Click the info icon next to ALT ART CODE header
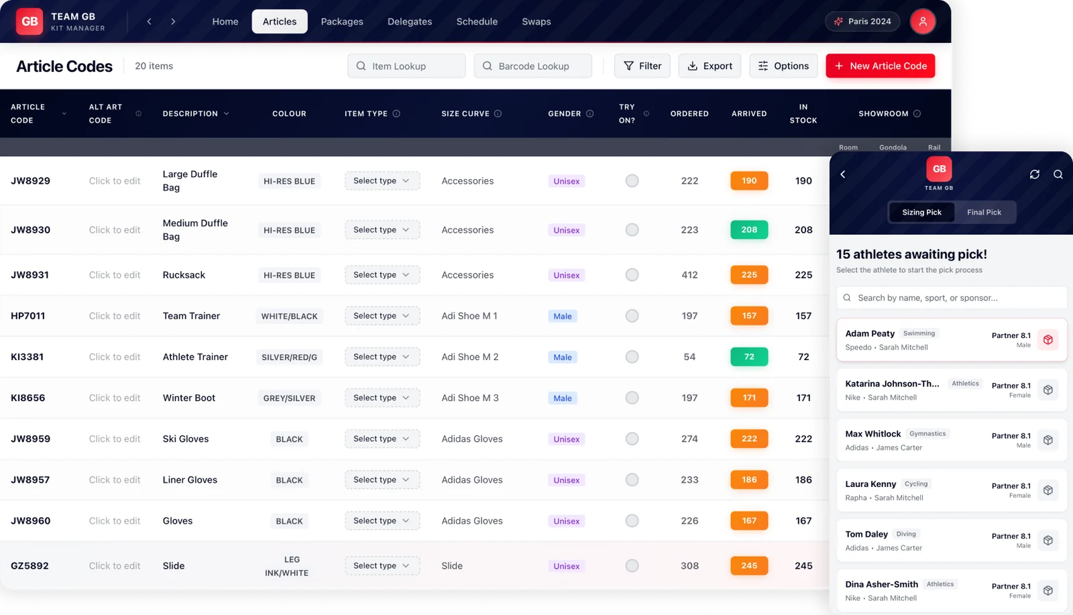The image size is (1073, 615). pyautogui.click(x=139, y=113)
